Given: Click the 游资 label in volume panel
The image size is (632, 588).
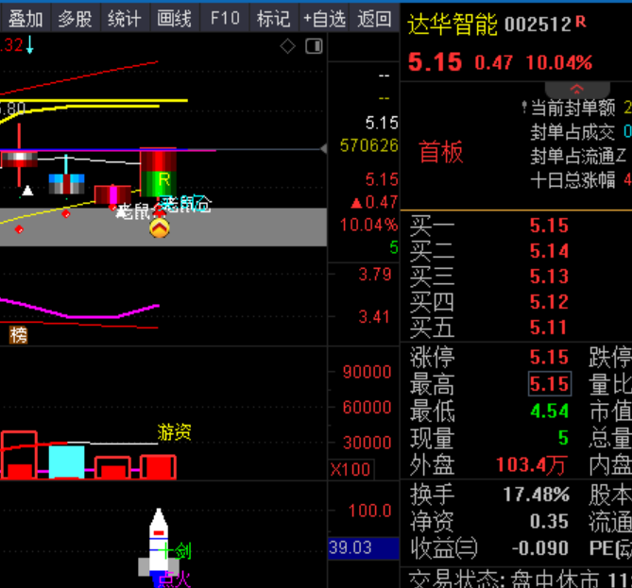Looking at the screenshot, I should click(x=174, y=431).
